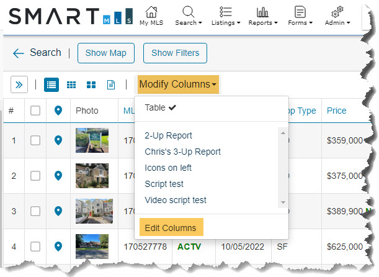Switch to small grid view icon
The height and width of the screenshot is (277, 379).
pos(71,85)
